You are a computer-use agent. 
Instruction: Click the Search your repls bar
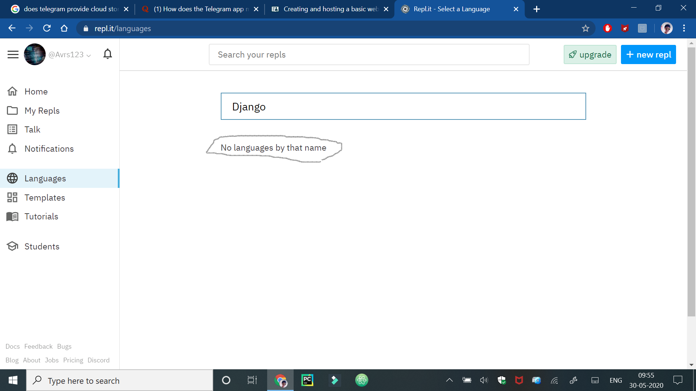point(369,54)
